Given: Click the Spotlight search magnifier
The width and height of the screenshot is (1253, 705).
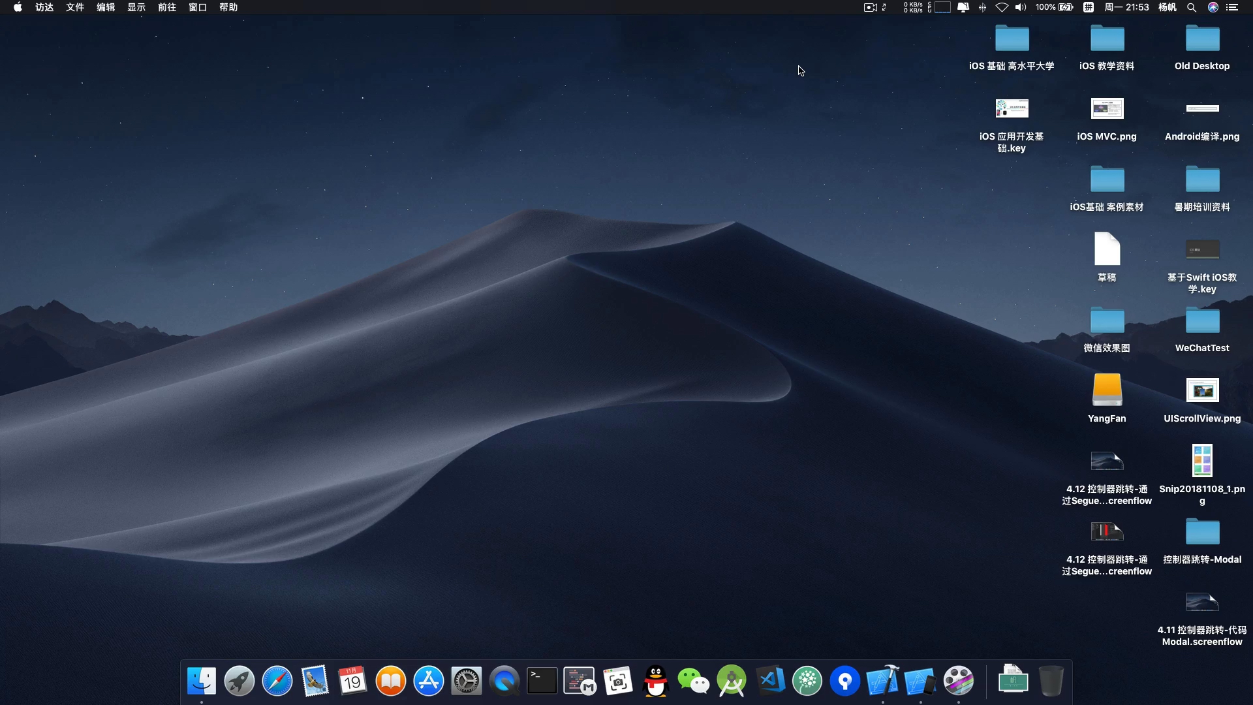Looking at the screenshot, I should (1192, 7).
